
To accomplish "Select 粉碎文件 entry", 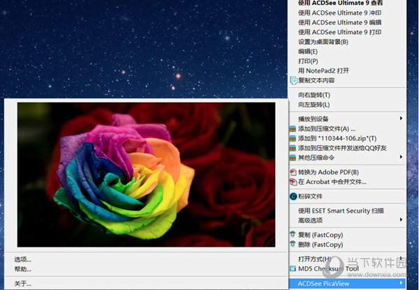I will [310, 197].
